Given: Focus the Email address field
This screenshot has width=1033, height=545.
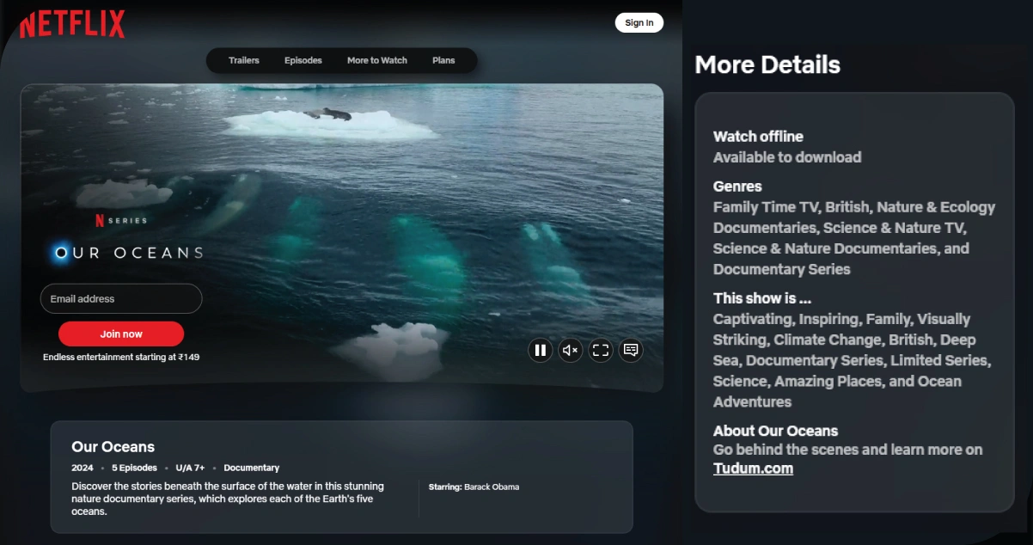Looking at the screenshot, I should point(121,299).
